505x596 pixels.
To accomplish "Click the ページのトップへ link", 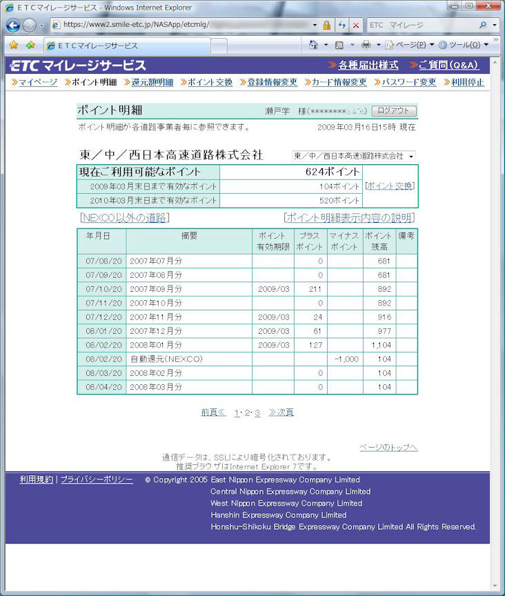I will pyautogui.click(x=388, y=448).
